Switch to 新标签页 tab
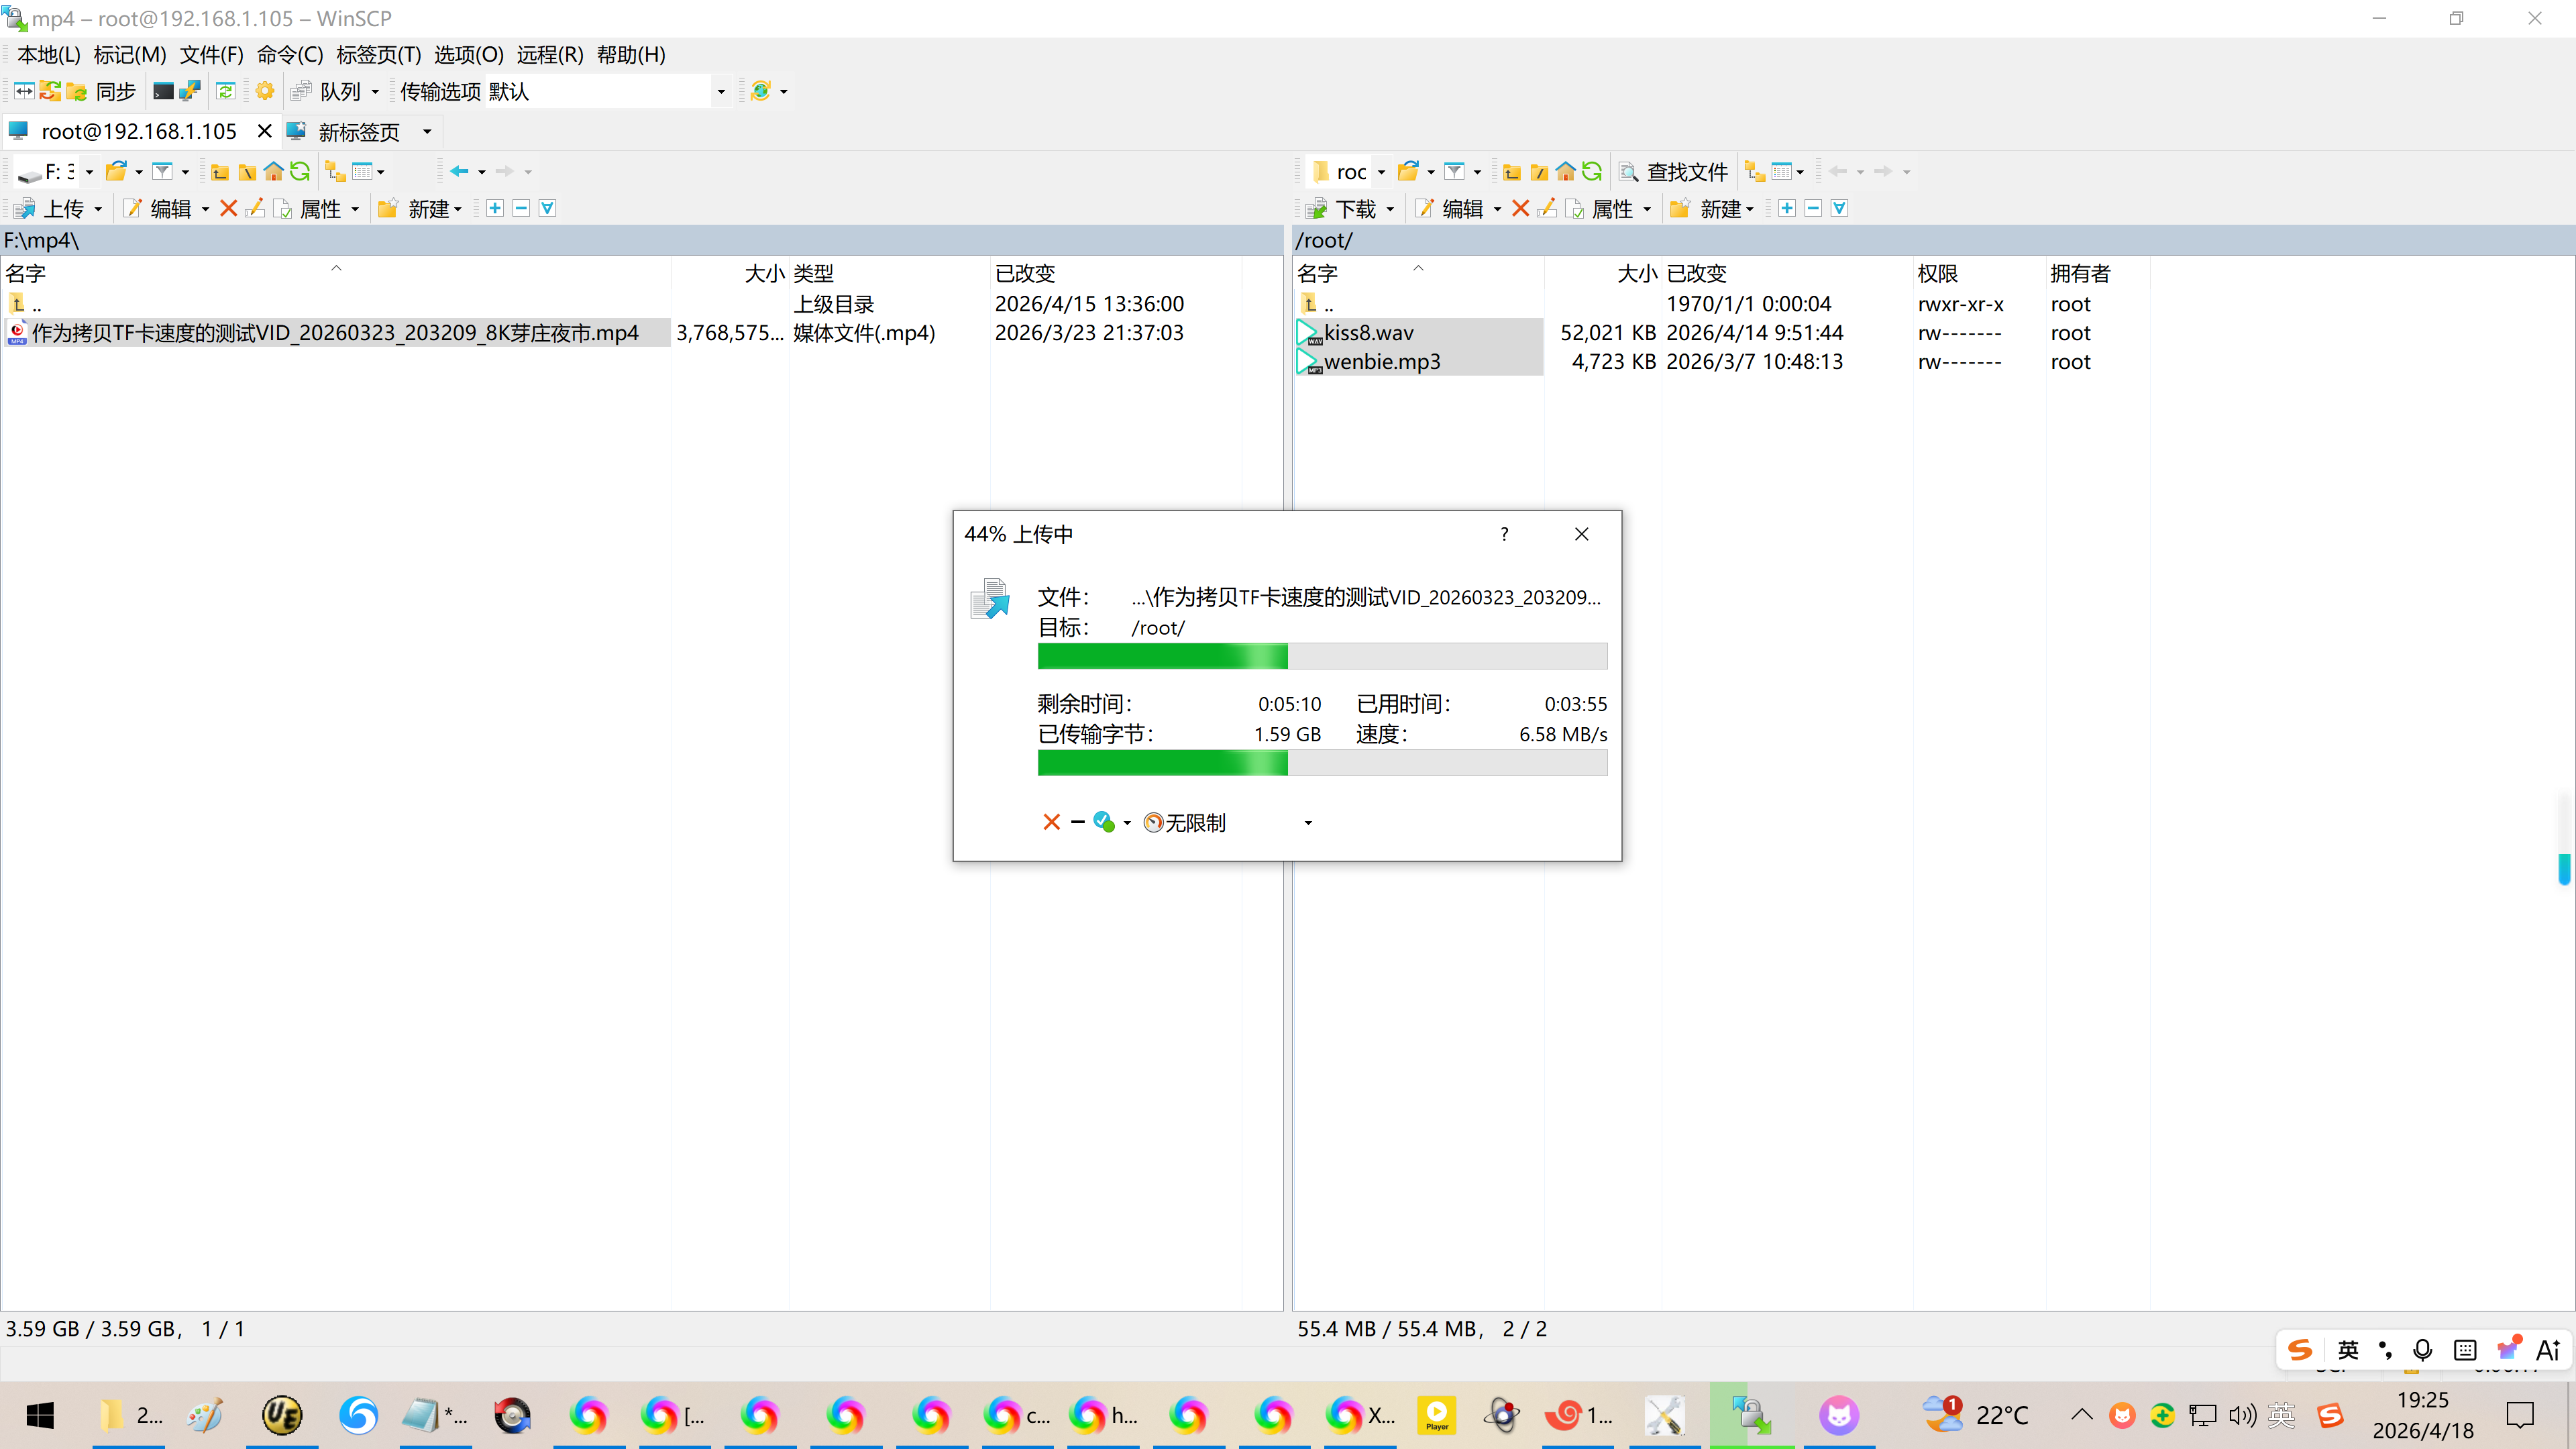The width and height of the screenshot is (2576, 1449). click(x=358, y=132)
